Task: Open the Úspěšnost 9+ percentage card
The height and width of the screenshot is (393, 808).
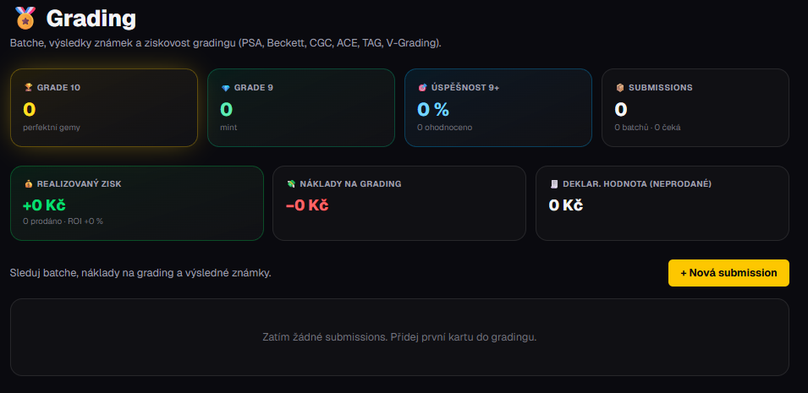Action: click(498, 107)
